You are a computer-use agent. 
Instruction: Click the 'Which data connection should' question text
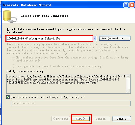pyautogui.click(x=66, y=31)
